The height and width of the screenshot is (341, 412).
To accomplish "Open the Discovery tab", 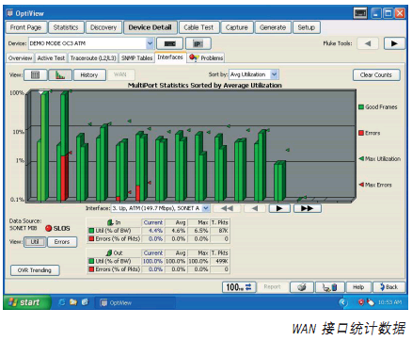I will pyautogui.click(x=103, y=27).
